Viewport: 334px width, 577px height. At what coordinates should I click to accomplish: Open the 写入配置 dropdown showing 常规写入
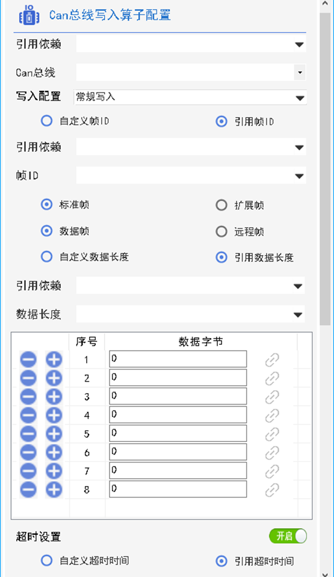[190, 98]
